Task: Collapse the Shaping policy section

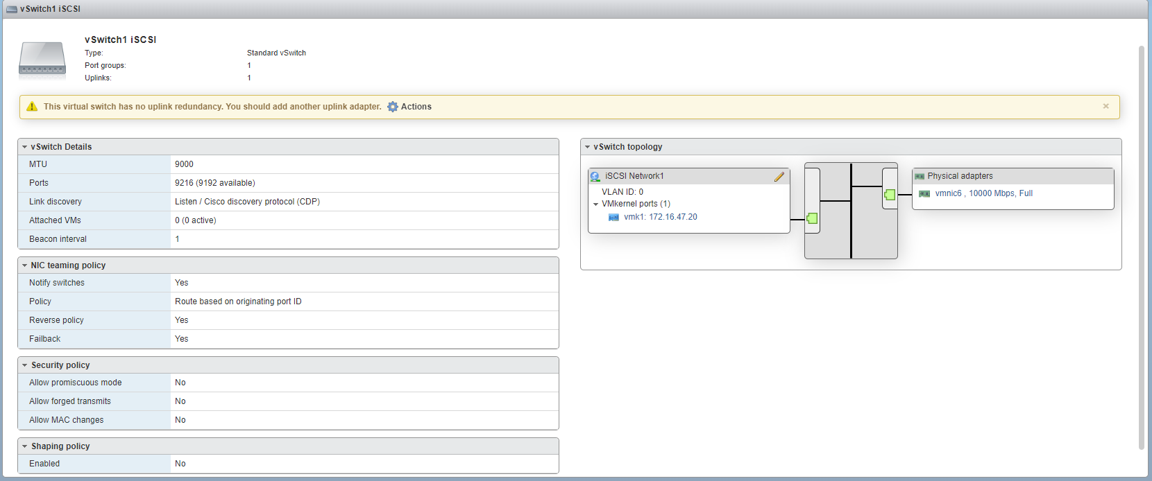Action: coord(24,446)
